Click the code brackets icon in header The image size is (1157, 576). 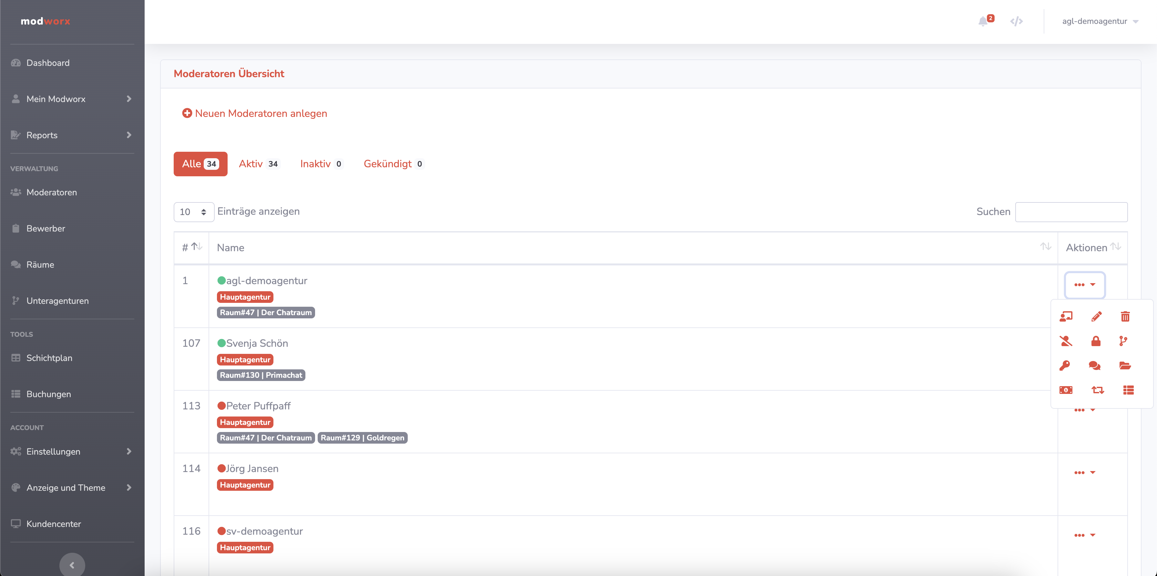(x=1017, y=21)
